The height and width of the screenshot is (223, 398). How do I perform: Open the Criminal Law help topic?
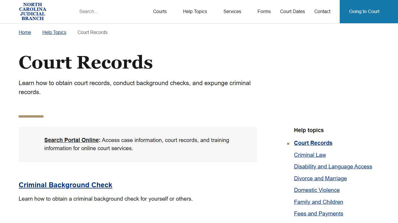310,155
